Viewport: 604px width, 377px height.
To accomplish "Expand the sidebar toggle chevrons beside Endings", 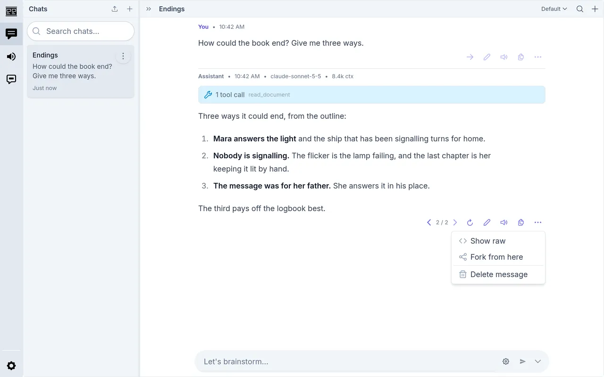I will (x=149, y=9).
